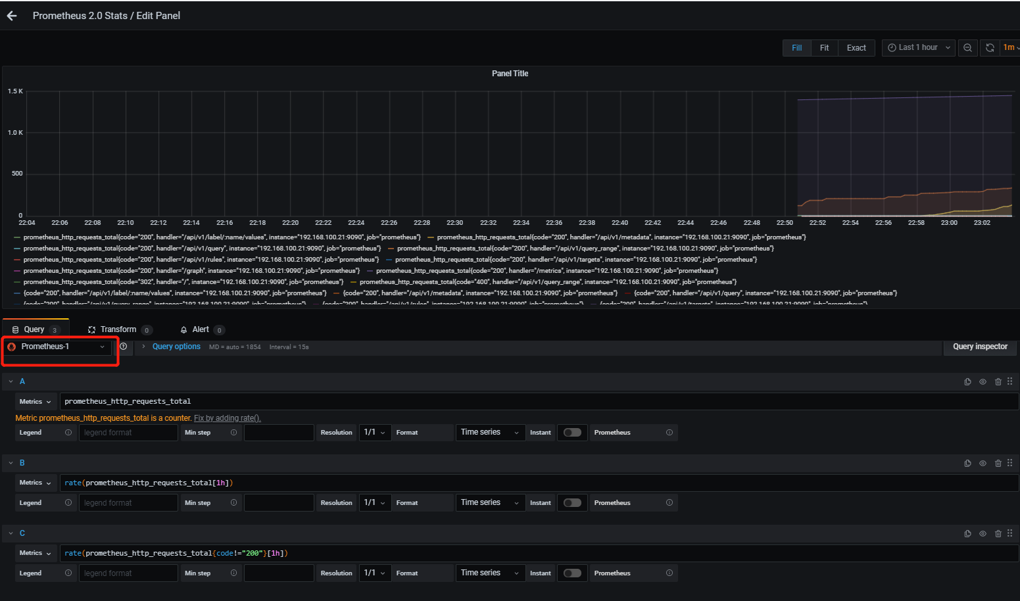
Task: Open Format Time series dropdown in query B
Action: coord(490,503)
